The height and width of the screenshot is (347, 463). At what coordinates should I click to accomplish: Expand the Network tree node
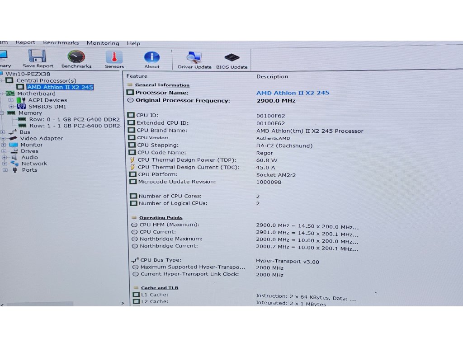click(5, 164)
